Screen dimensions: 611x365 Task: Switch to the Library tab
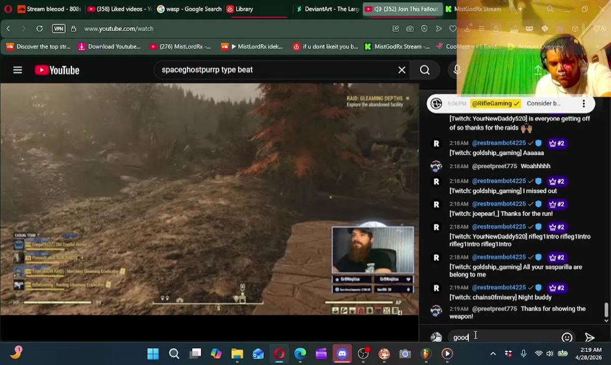[259, 9]
